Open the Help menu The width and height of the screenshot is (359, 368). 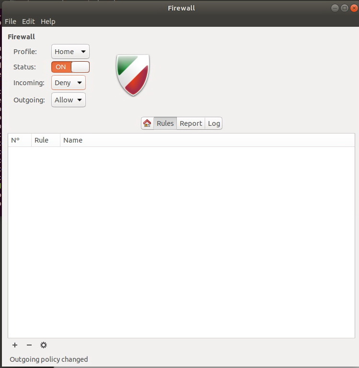point(48,22)
